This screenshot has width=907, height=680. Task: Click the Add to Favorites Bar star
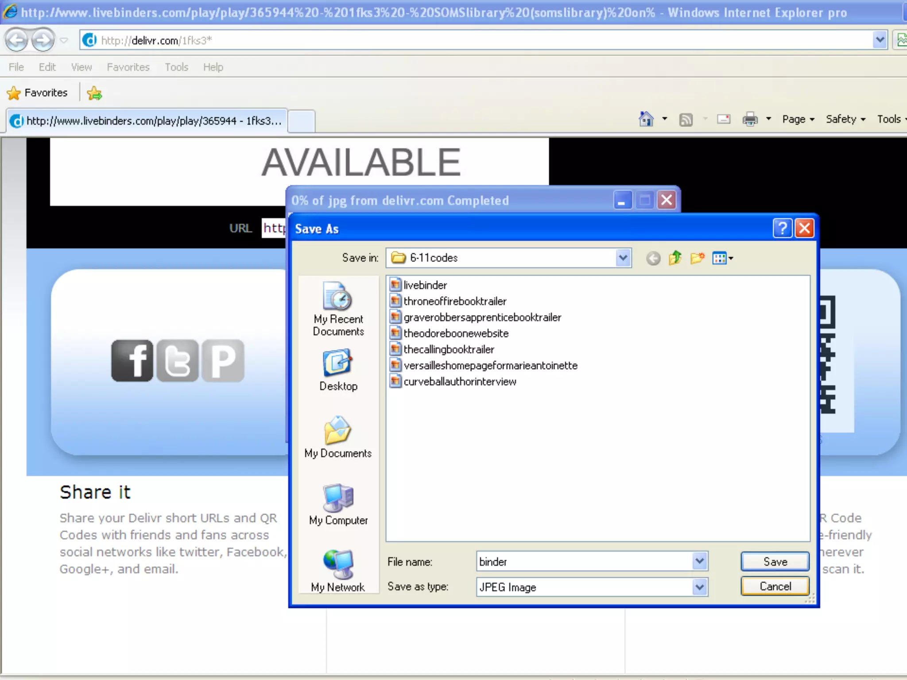[x=94, y=93]
